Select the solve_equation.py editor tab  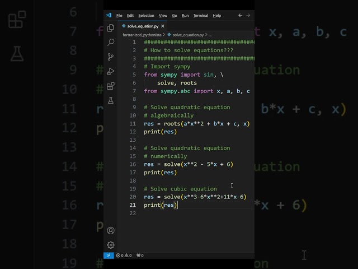[143, 26]
